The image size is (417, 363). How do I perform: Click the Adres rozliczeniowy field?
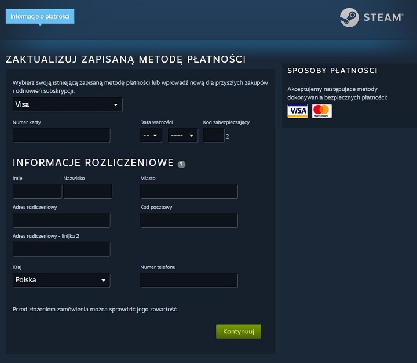click(x=61, y=220)
